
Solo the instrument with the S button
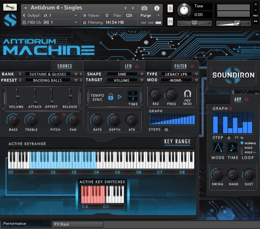(170, 9)
